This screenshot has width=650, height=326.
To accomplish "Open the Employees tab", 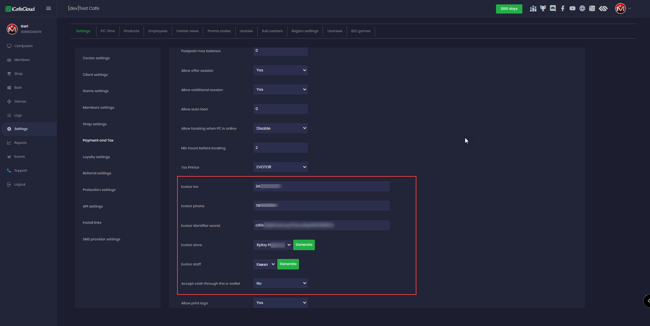I will [158, 31].
